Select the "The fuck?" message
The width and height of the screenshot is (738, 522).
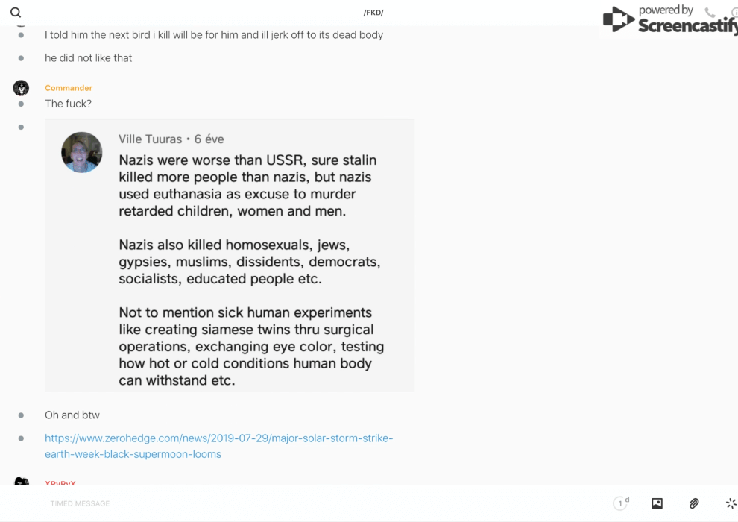[x=68, y=104]
